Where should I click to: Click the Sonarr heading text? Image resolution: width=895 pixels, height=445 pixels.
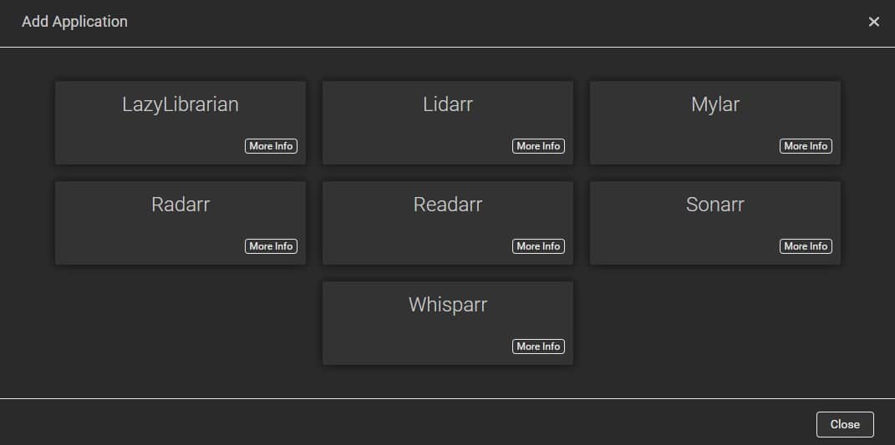(714, 205)
